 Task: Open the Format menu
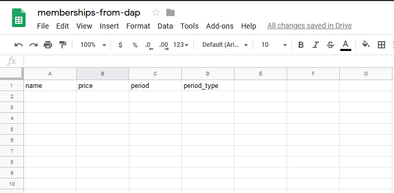(138, 26)
